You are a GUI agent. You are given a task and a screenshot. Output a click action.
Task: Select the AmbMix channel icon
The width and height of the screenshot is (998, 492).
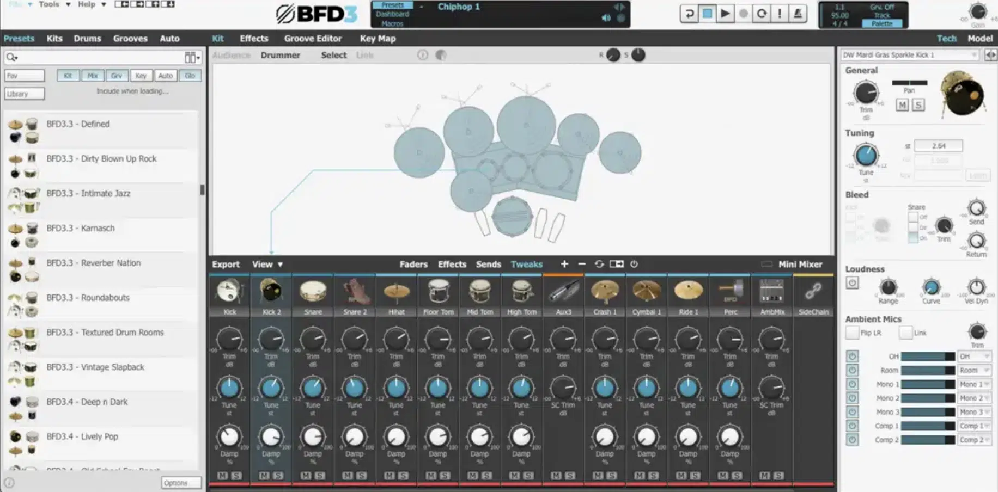pos(772,291)
